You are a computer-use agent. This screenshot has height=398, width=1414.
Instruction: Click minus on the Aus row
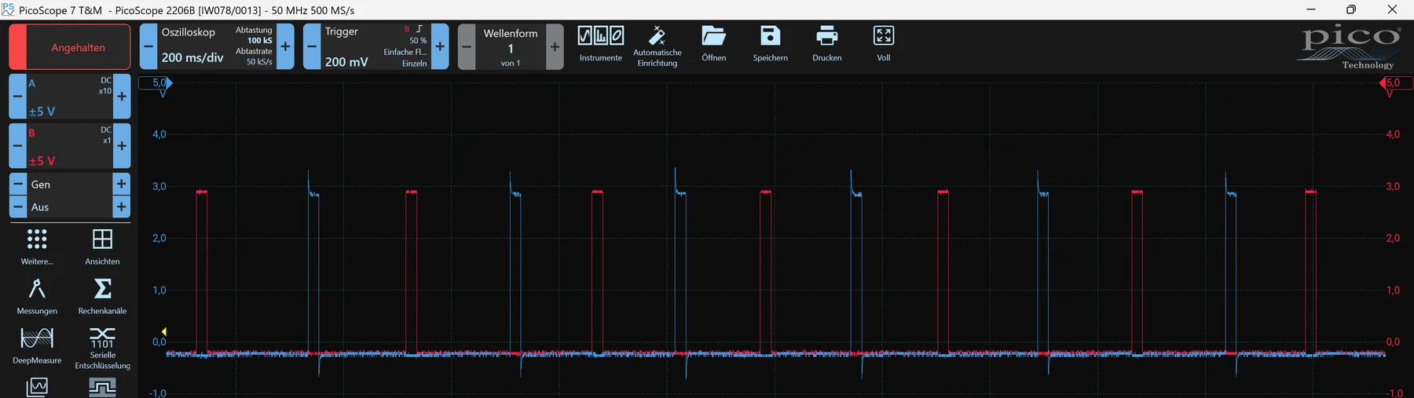click(x=17, y=207)
